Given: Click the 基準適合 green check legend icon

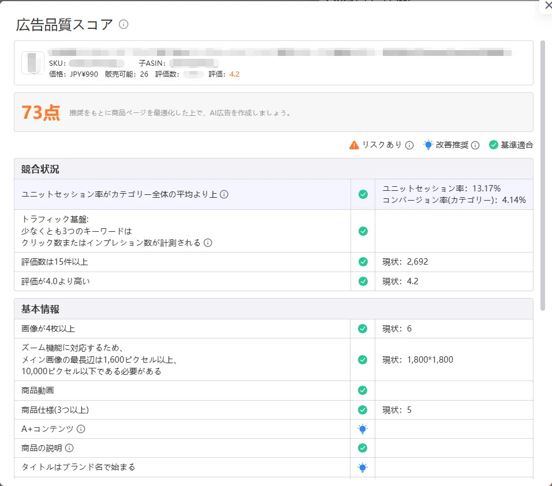Looking at the screenshot, I should [x=494, y=145].
